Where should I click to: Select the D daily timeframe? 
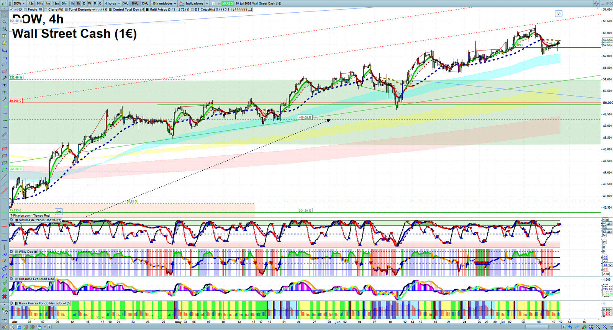[84, 3]
